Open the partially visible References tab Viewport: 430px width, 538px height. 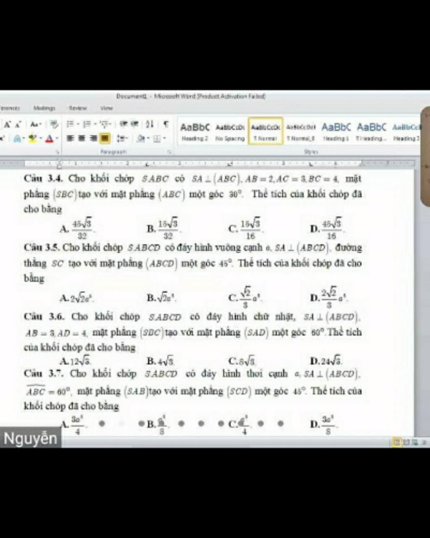[9, 108]
